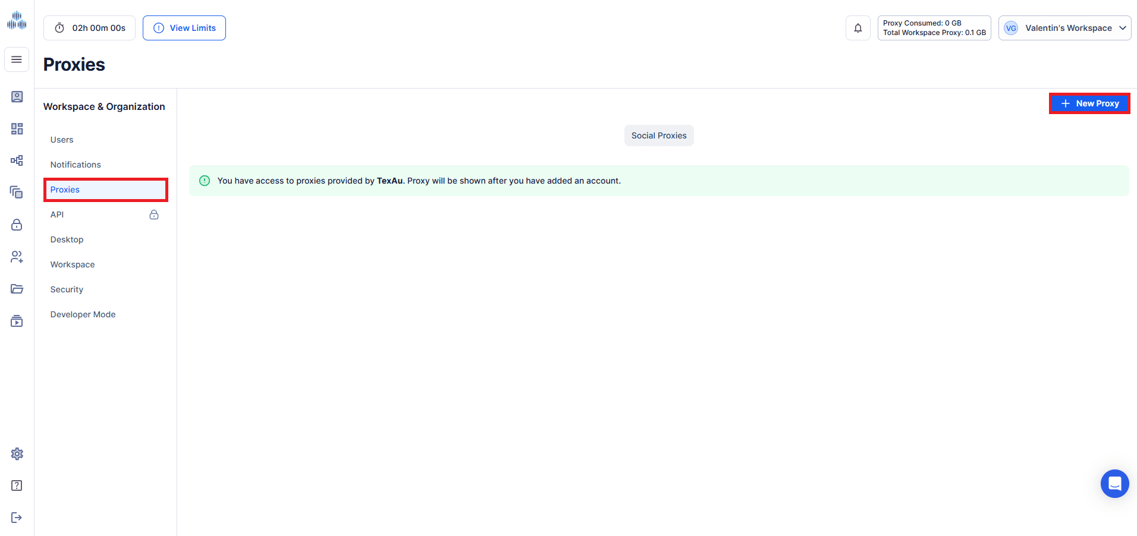Click the workflows copies icon in the sidebar
Screen dimensions: 1137x536
17,191
